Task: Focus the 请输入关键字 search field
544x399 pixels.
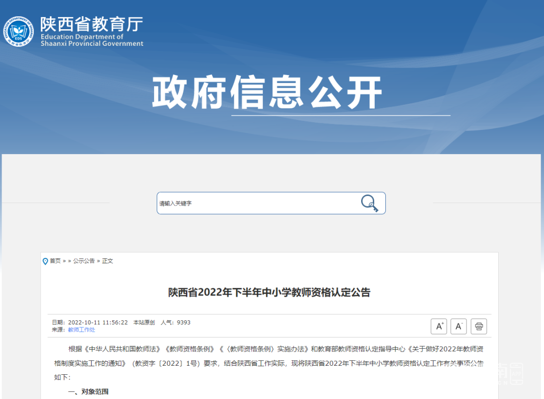Action: point(257,204)
